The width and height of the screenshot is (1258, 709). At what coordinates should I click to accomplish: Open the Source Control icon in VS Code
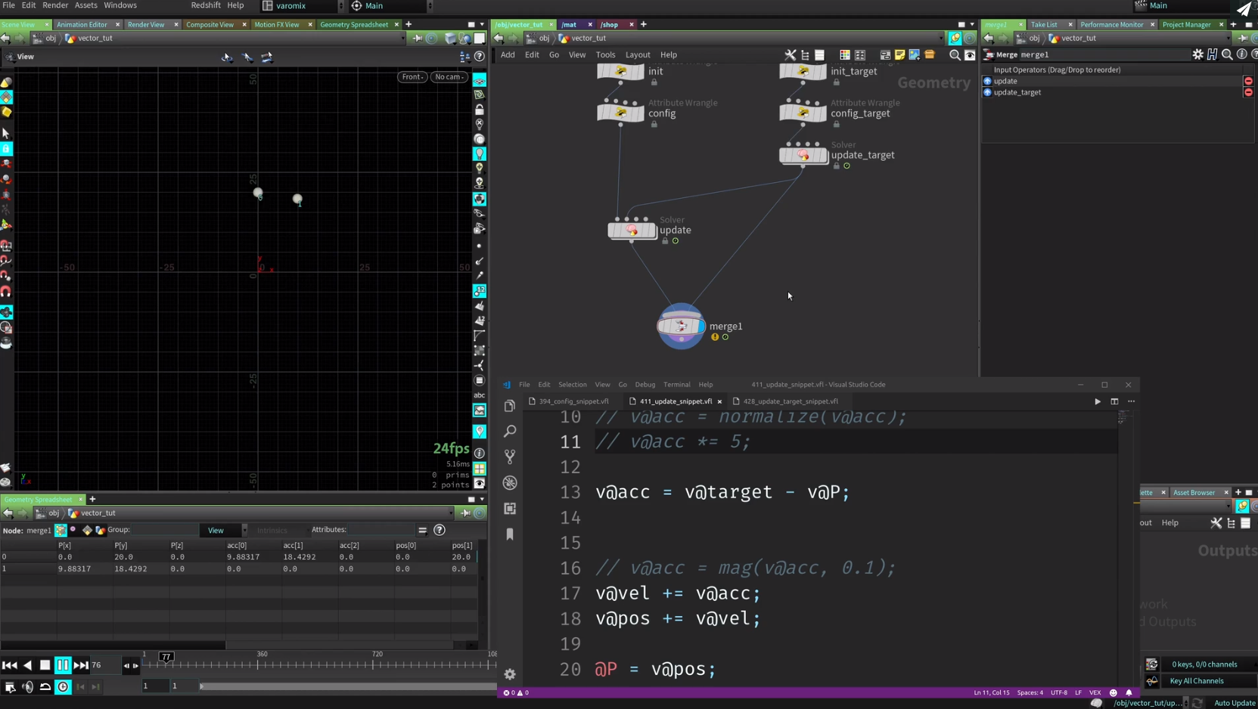click(x=510, y=457)
